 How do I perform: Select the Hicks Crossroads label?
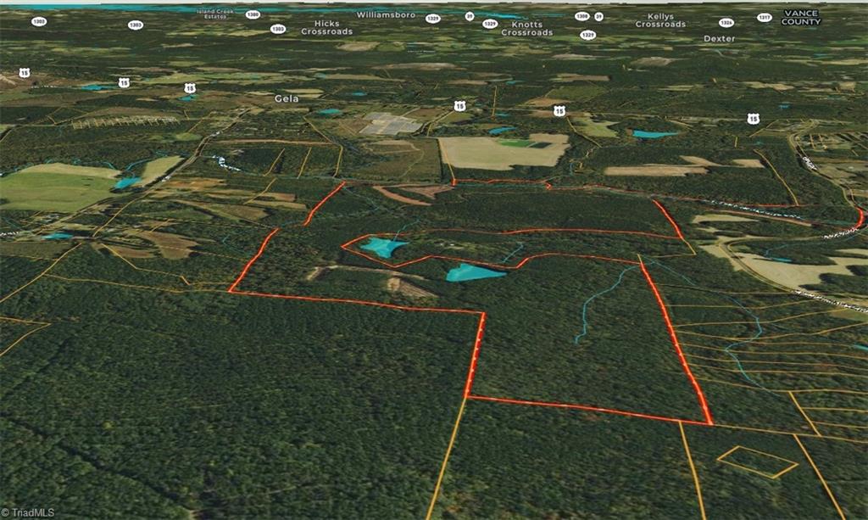[326, 28]
